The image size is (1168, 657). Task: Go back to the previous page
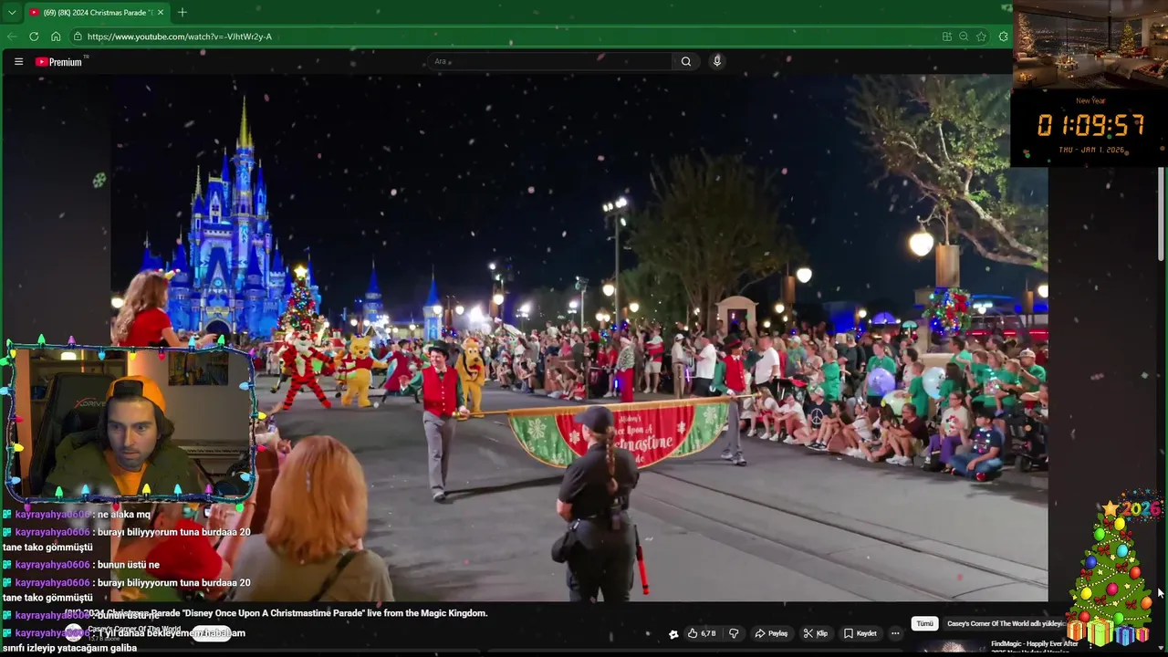pyautogui.click(x=12, y=36)
